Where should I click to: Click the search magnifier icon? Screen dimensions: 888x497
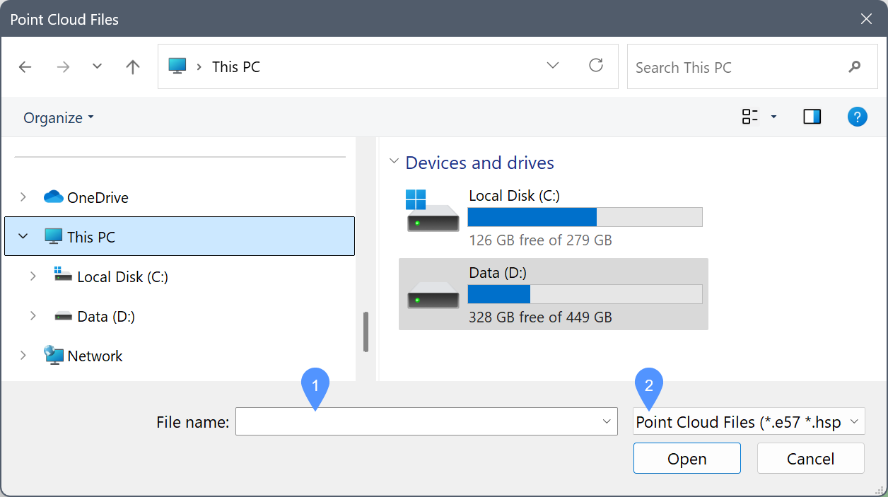click(854, 67)
